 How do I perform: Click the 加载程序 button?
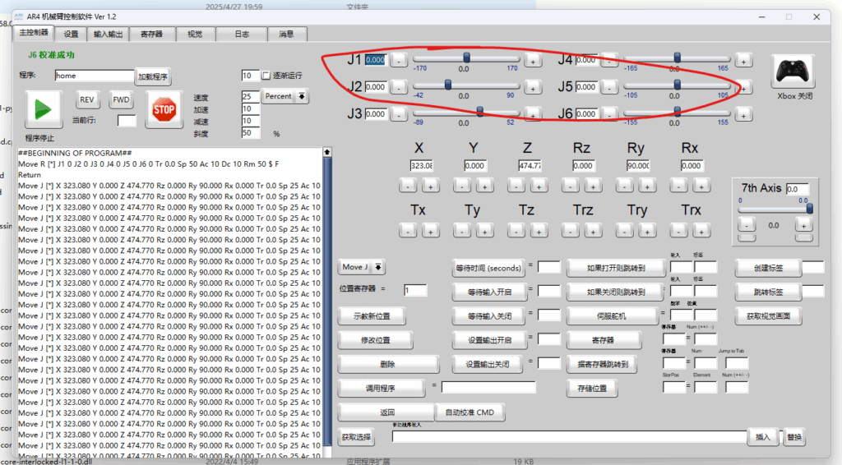(152, 76)
